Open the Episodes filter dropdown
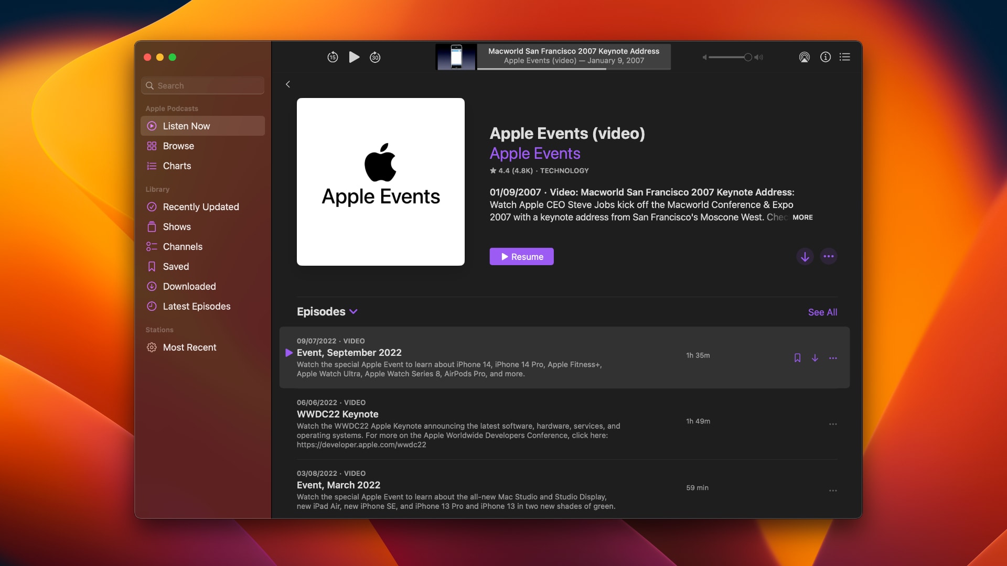This screenshot has width=1007, height=566. 327,311
